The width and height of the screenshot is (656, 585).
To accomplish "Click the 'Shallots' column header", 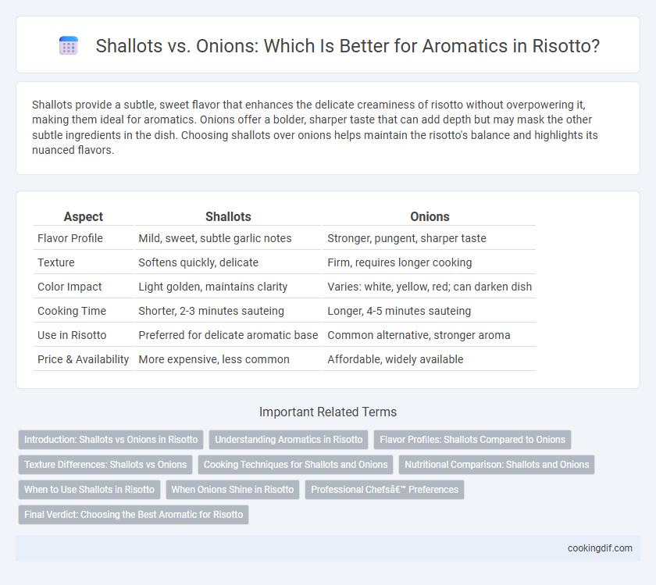I will (228, 216).
